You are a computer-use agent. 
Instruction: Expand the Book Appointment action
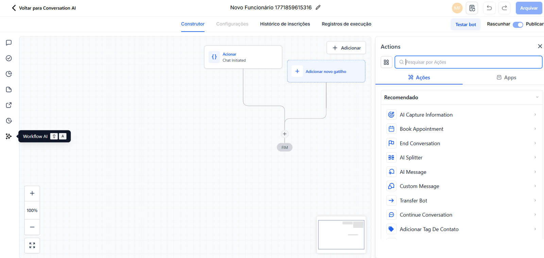point(535,129)
